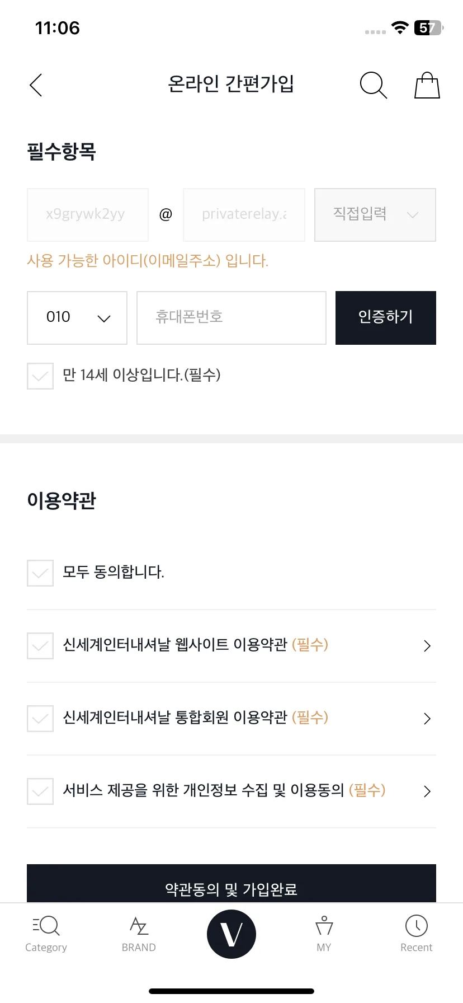Viewport: 463px width, 1003px height.
Task: Open search with the magnifier icon
Action: click(374, 85)
